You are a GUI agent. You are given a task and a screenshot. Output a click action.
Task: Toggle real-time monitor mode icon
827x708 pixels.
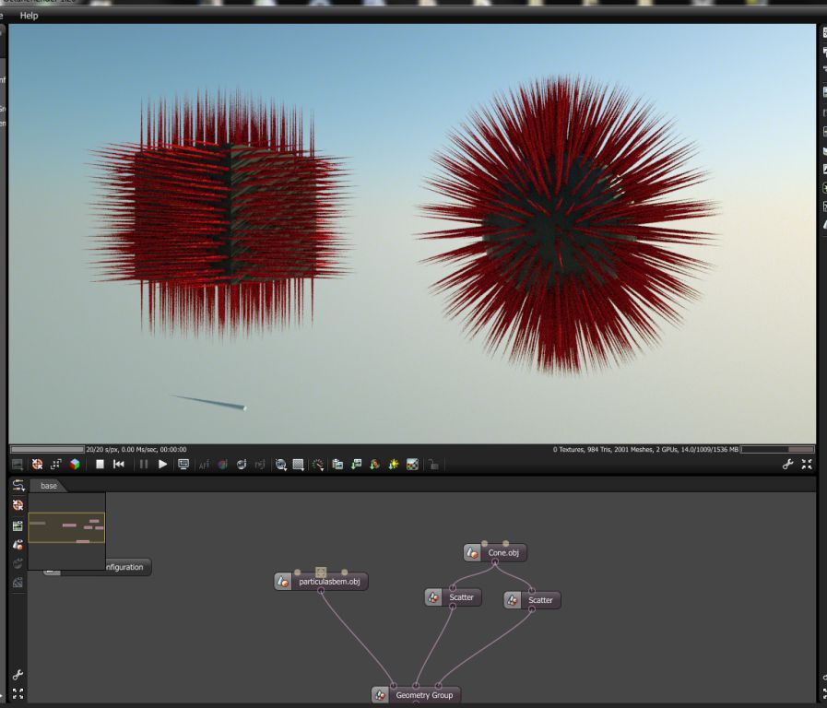click(183, 465)
